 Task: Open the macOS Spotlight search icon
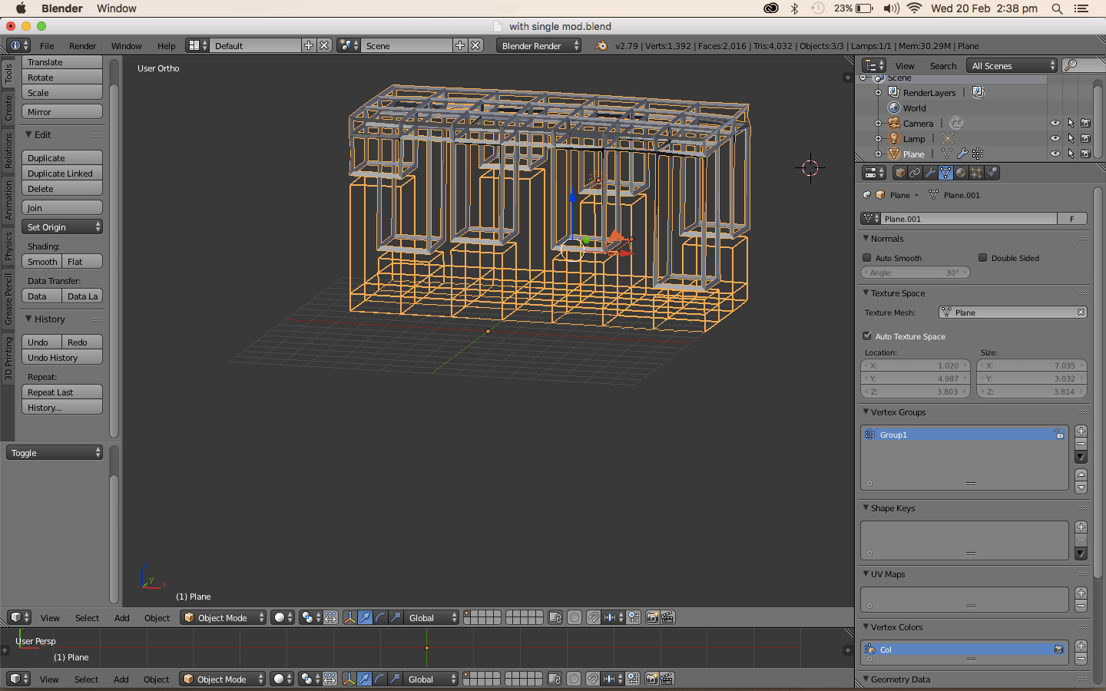(x=1057, y=8)
